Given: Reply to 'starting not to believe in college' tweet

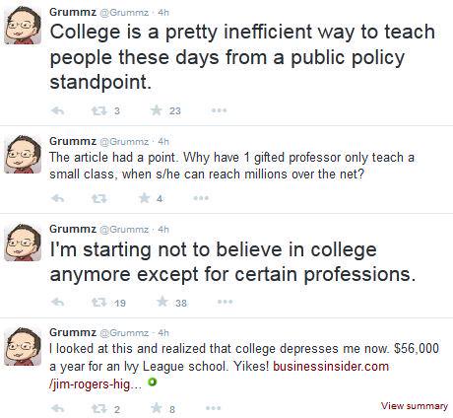Looking at the screenshot, I should 58,302.
